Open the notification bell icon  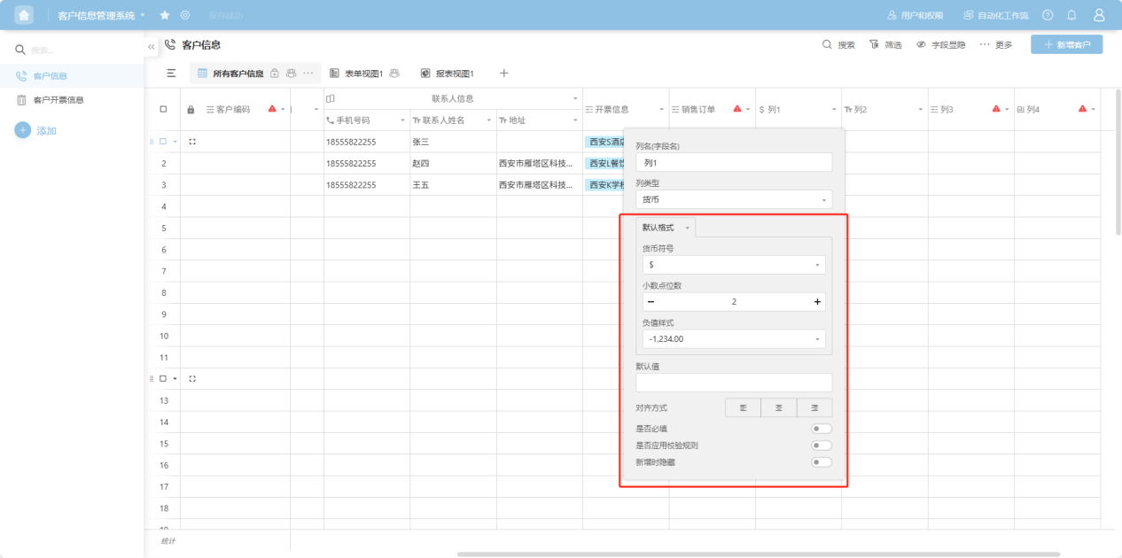click(1071, 15)
